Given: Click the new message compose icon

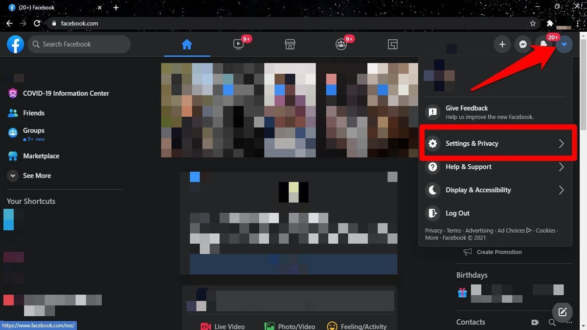Looking at the screenshot, I should pyautogui.click(x=563, y=311).
